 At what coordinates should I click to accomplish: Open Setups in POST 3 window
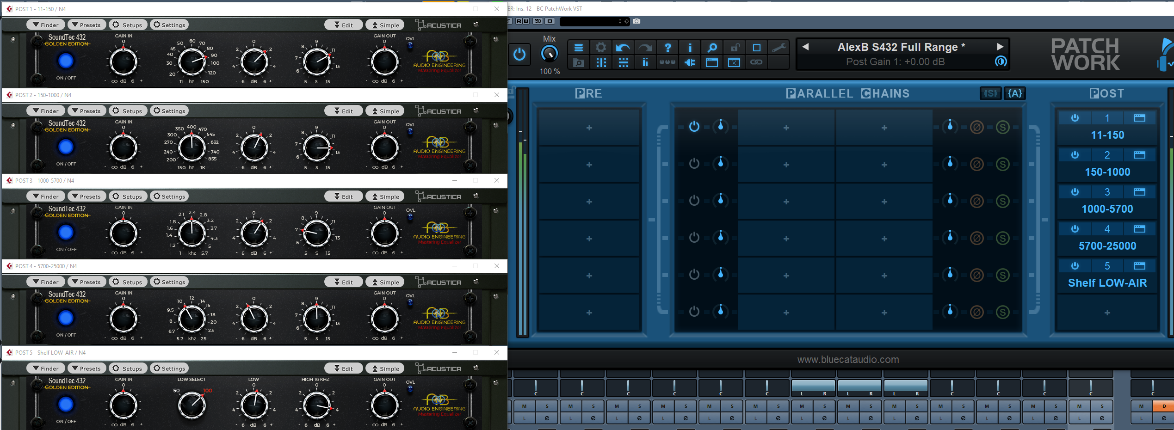[128, 197]
